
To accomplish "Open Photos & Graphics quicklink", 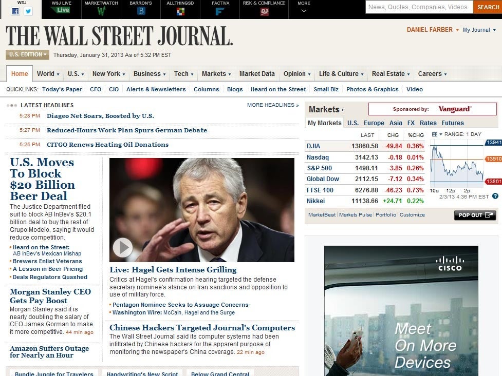I will coord(373,90).
